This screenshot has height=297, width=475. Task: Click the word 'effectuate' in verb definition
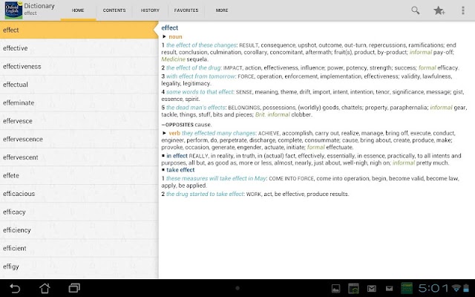[340, 147]
